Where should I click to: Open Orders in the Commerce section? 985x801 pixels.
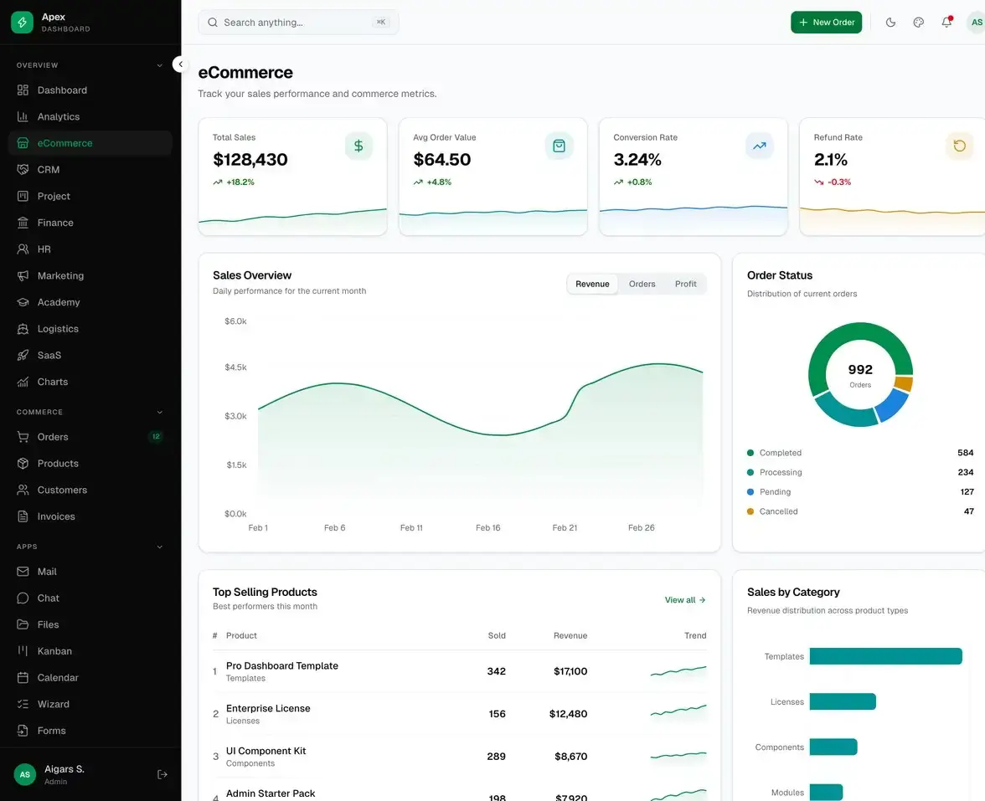(x=90, y=437)
